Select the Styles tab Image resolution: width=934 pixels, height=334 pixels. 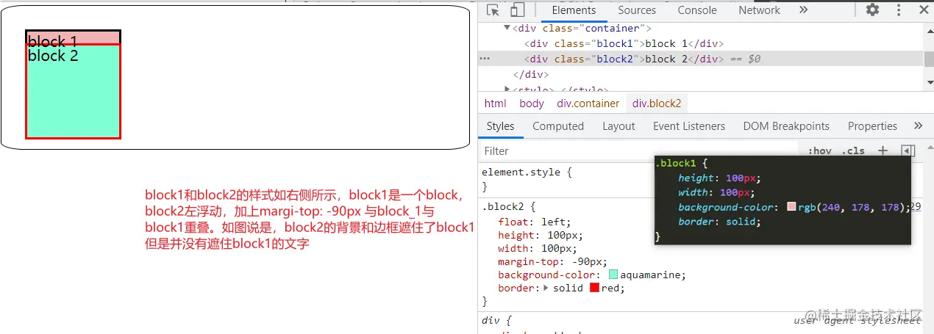coord(500,126)
